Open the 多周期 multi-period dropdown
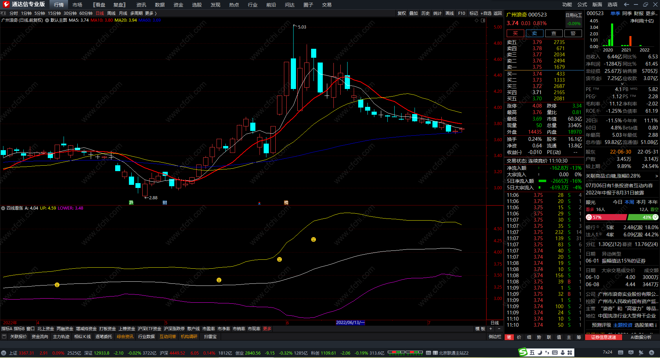Image resolution: width=660 pixels, height=358 pixels. pos(136,13)
